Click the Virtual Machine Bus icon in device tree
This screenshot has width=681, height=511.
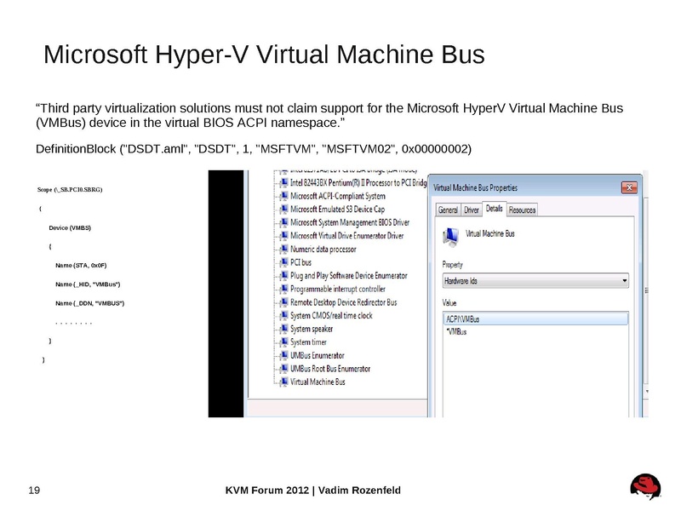tap(285, 382)
